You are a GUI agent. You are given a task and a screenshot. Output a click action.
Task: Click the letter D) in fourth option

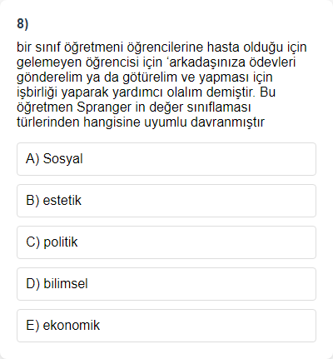32,284
